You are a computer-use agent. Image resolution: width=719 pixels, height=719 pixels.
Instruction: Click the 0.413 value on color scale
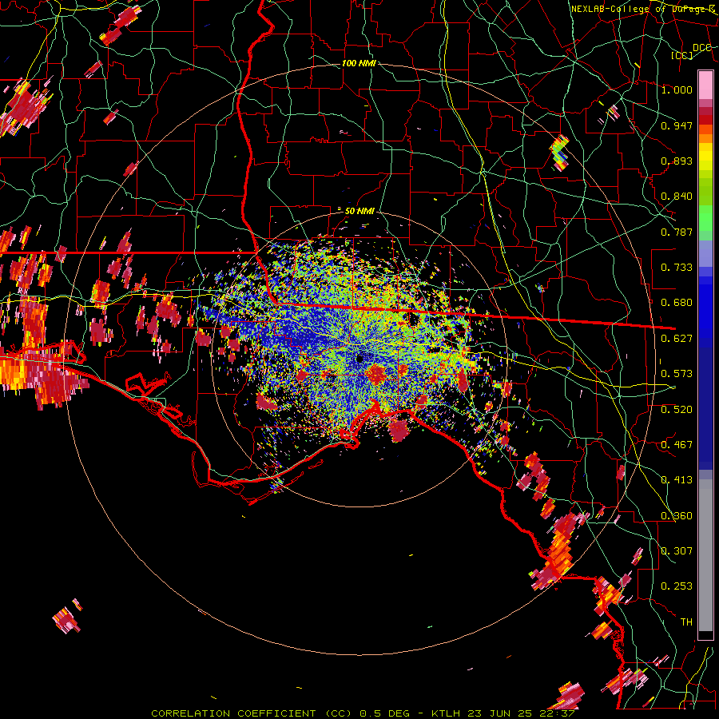677,480
